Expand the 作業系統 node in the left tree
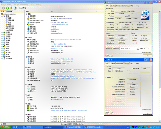161x129 pixels. click(x=2, y=34)
